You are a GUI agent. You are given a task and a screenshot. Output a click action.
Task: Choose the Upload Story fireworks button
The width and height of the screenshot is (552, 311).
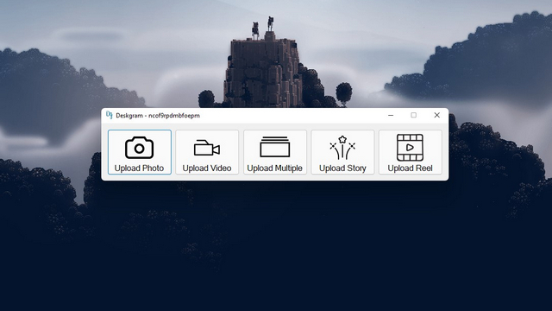pos(342,152)
